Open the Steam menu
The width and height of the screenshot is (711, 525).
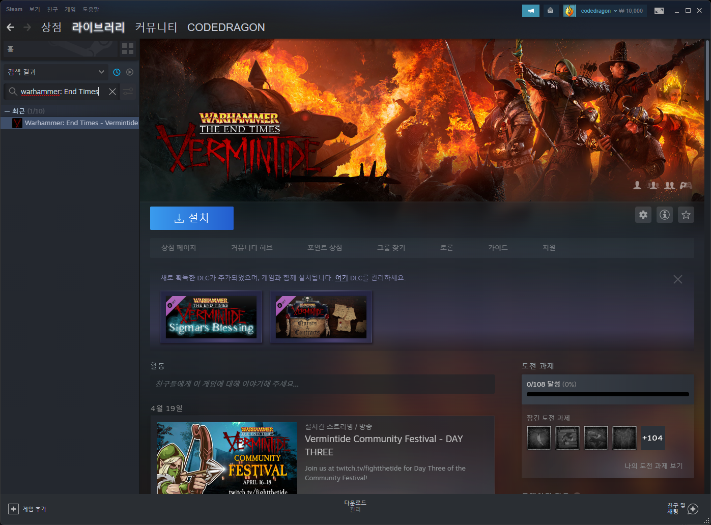pyautogui.click(x=14, y=10)
